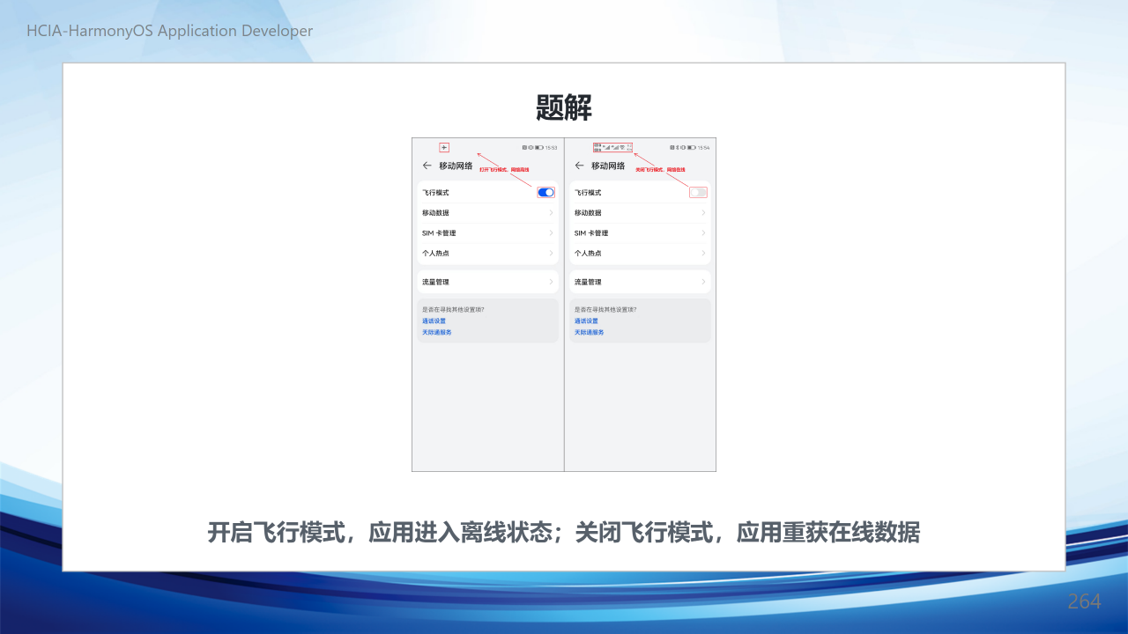The height and width of the screenshot is (634, 1128).
Task: Click the 移动网络 title in the 15:53 screenshot
Action: [456, 166]
